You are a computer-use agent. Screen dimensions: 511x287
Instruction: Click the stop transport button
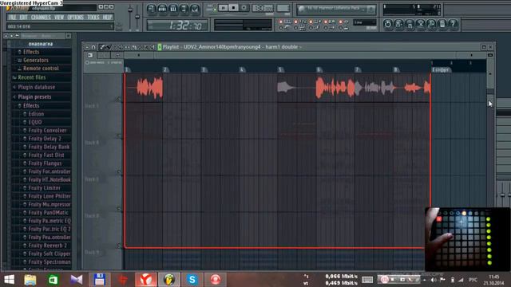pyautogui.click(x=233, y=7)
